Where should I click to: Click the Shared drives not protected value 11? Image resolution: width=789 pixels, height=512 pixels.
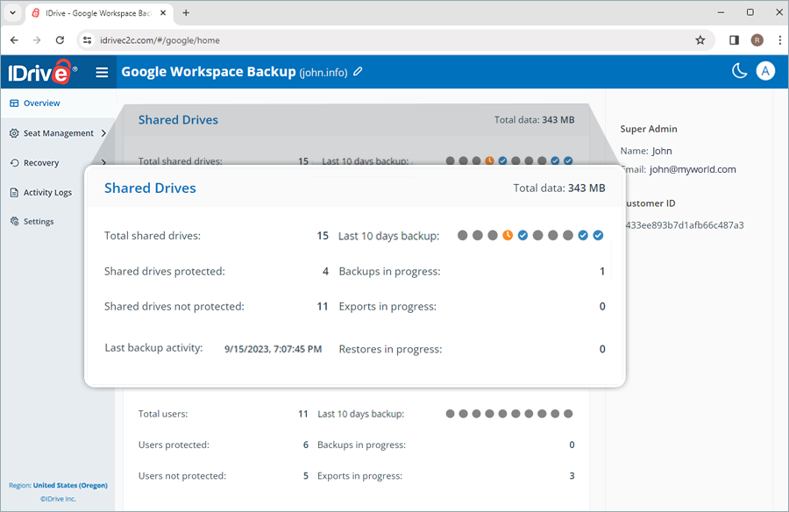point(323,307)
